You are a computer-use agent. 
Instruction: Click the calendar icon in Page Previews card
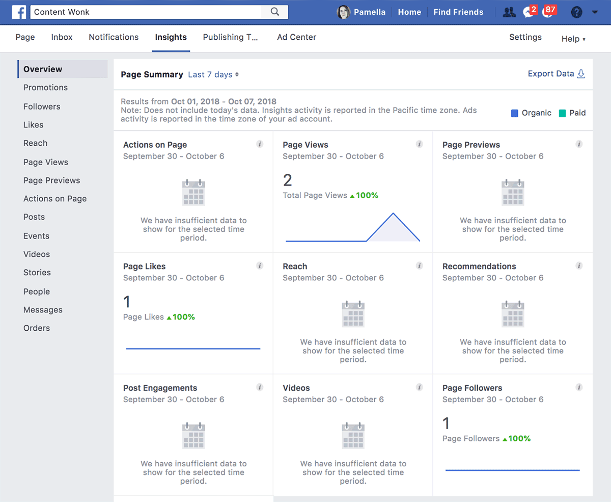tap(513, 192)
